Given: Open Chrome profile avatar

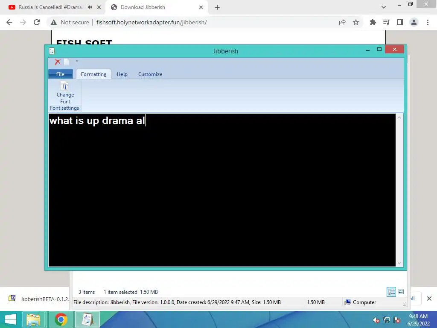Looking at the screenshot, I should [414, 22].
